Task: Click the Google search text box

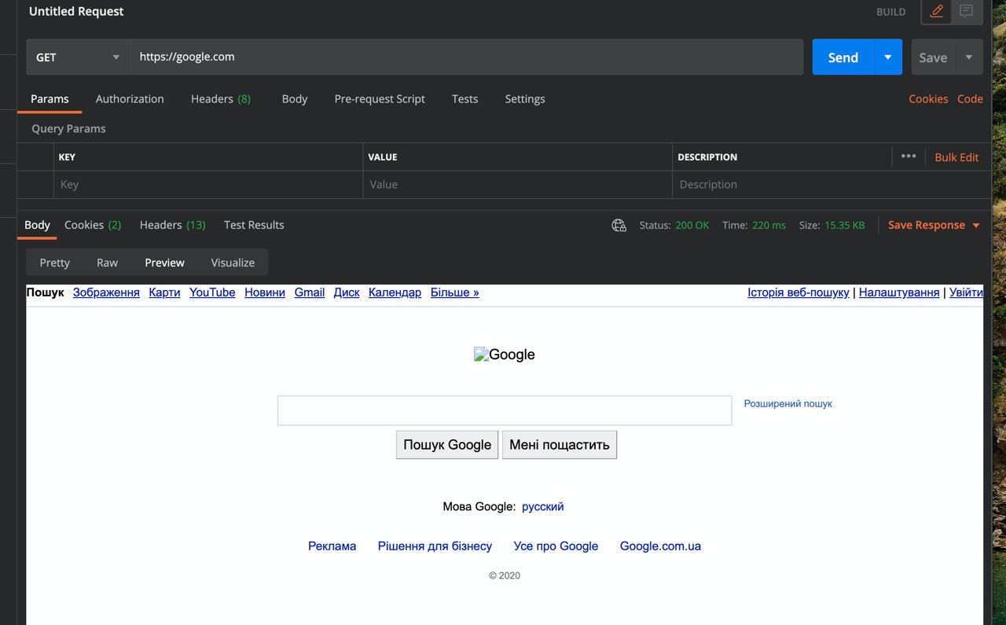Action: [x=505, y=410]
